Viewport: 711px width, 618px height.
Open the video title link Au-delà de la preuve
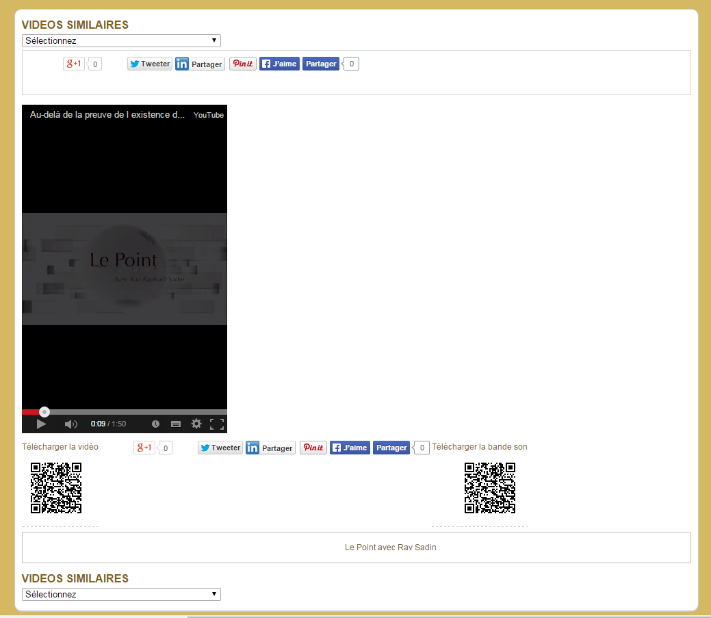pyautogui.click(x=107, y=115)
